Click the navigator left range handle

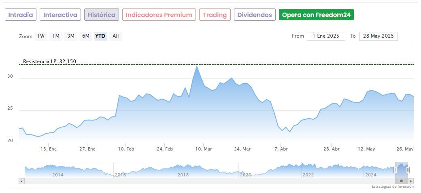tap(395, 170)
